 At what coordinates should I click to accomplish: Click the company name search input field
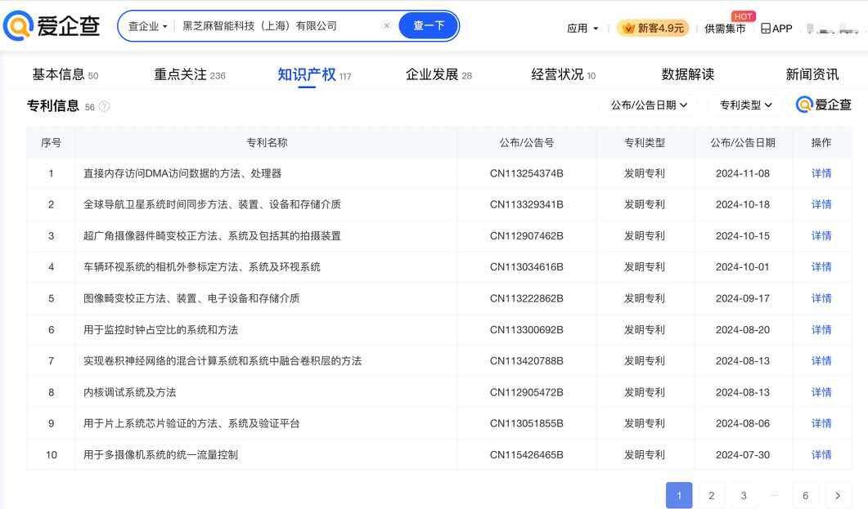pyautogui.click(x=278, y=26)
